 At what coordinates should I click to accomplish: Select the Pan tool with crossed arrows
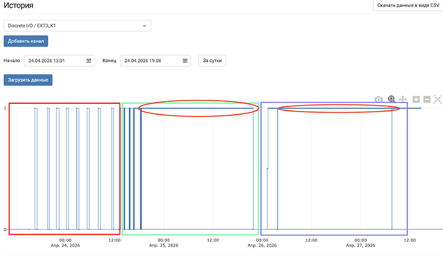pyautogui.click(x=403, y=99)
